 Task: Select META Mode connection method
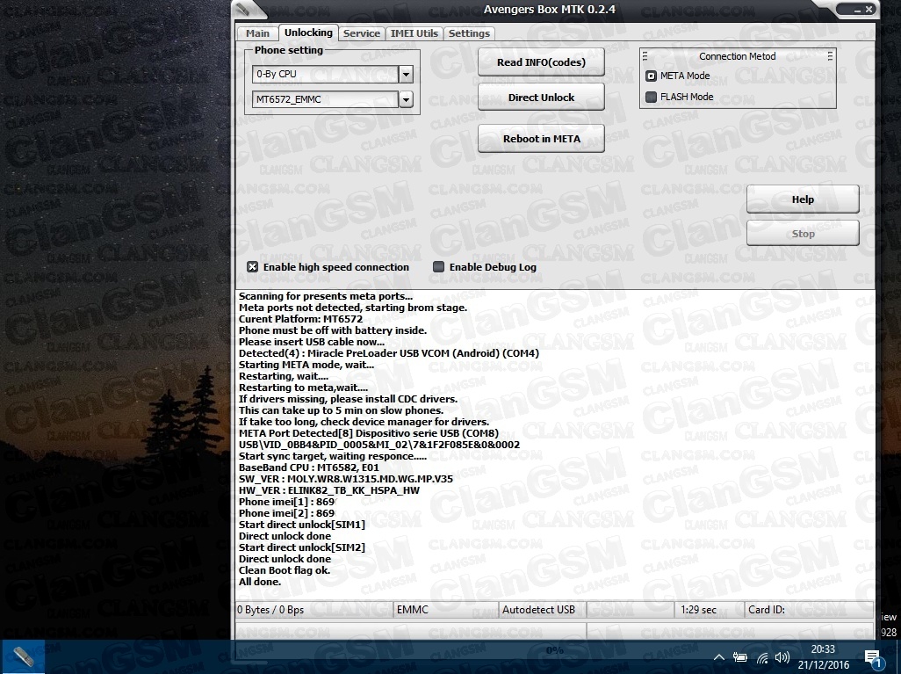(651, 76)
